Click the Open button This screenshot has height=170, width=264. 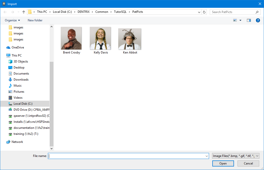(x=223, y=163)
